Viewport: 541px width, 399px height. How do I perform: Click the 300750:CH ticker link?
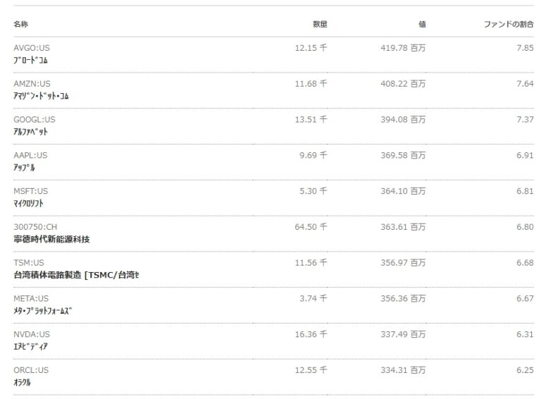(x=35, y=227)
